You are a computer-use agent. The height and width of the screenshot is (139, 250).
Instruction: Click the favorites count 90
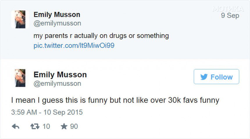click(74, 127)
